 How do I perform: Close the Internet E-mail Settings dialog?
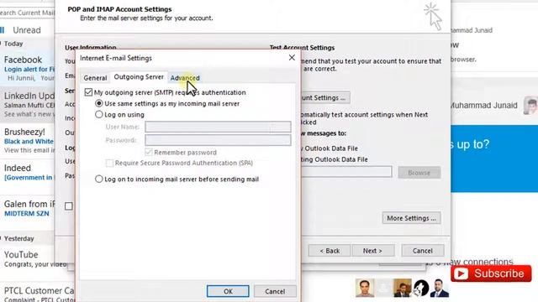[x=292, y=58]
